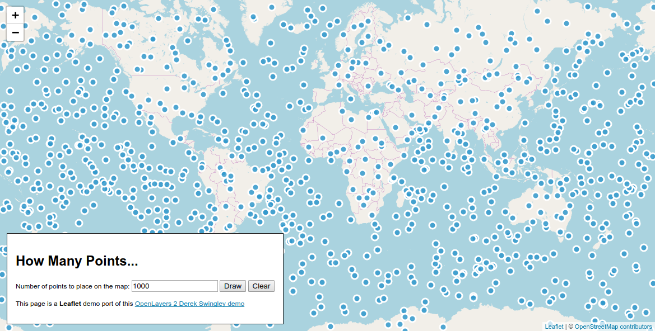Click inside the number of points field
Viewport: 655px width, 331px height.
pyautogui.click(x=174, y=286)
